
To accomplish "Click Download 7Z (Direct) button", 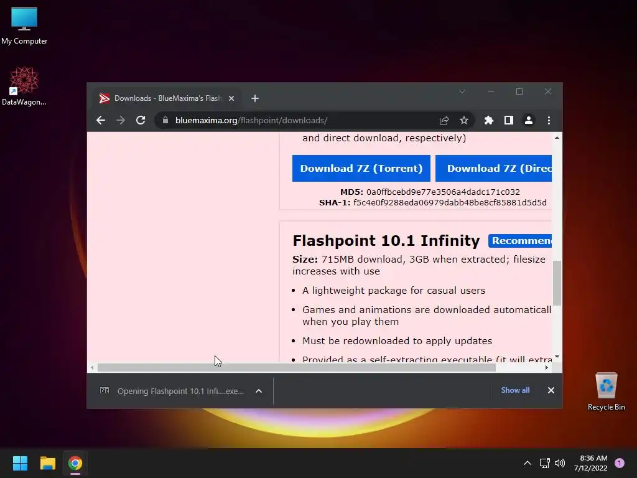I will pyautogui.click(x=493, y=168).
